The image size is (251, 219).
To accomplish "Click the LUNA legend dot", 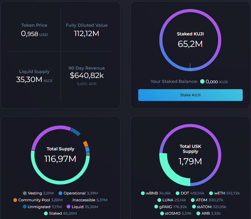I will 159,200.
